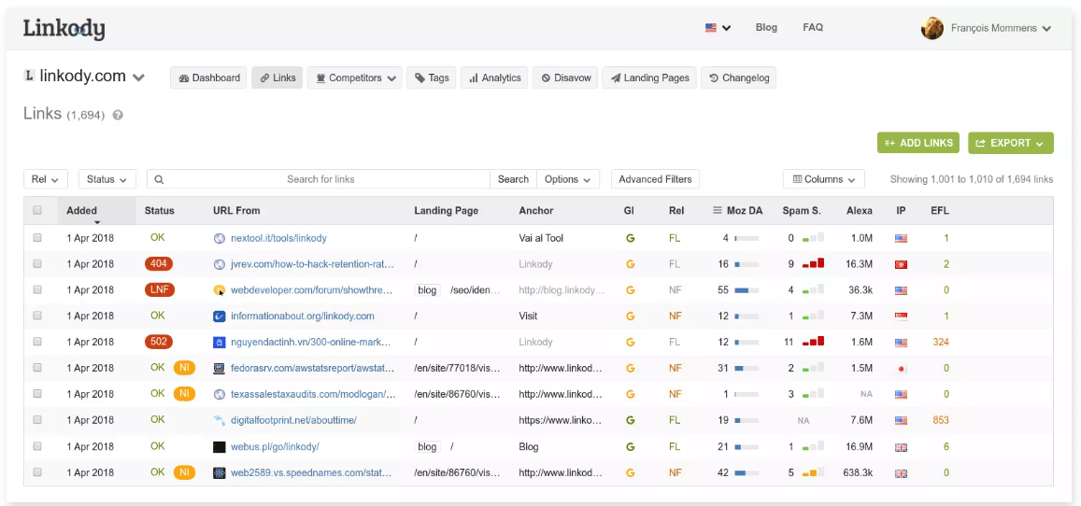
Task: Click the 404 status badge on jvrev.com row
Action: click(159, 263)
